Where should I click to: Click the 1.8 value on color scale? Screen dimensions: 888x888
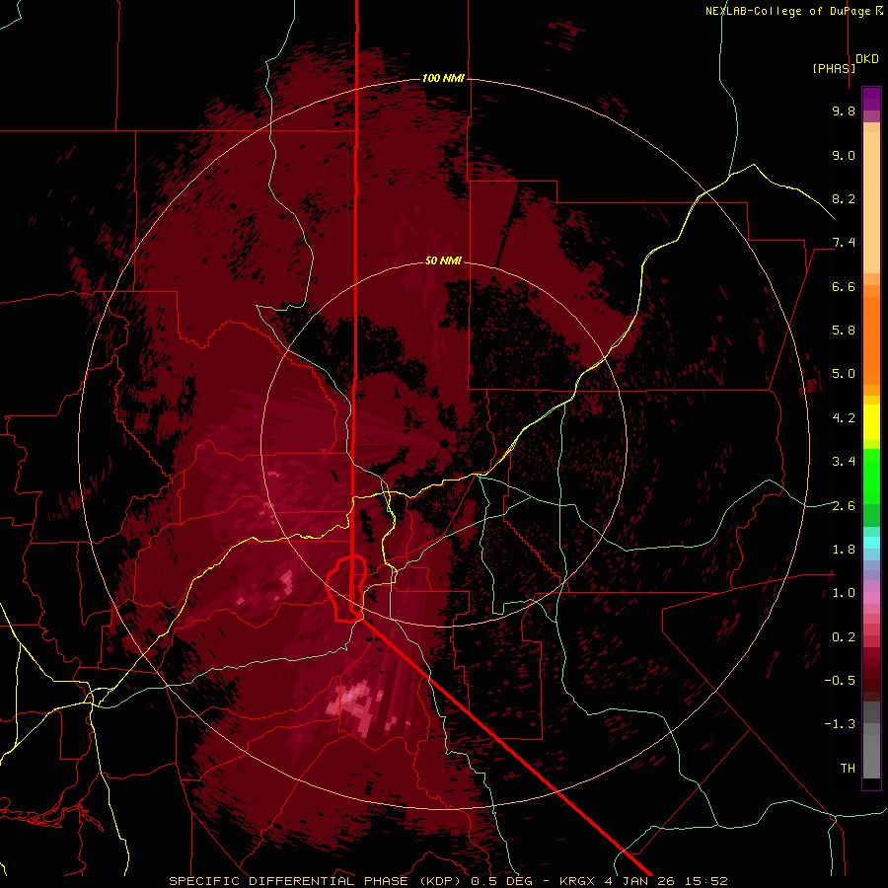tap(844, 550)
